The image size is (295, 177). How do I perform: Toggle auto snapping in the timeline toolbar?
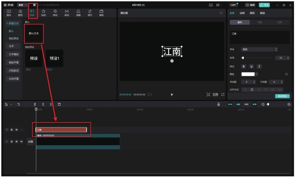[238, 104]
